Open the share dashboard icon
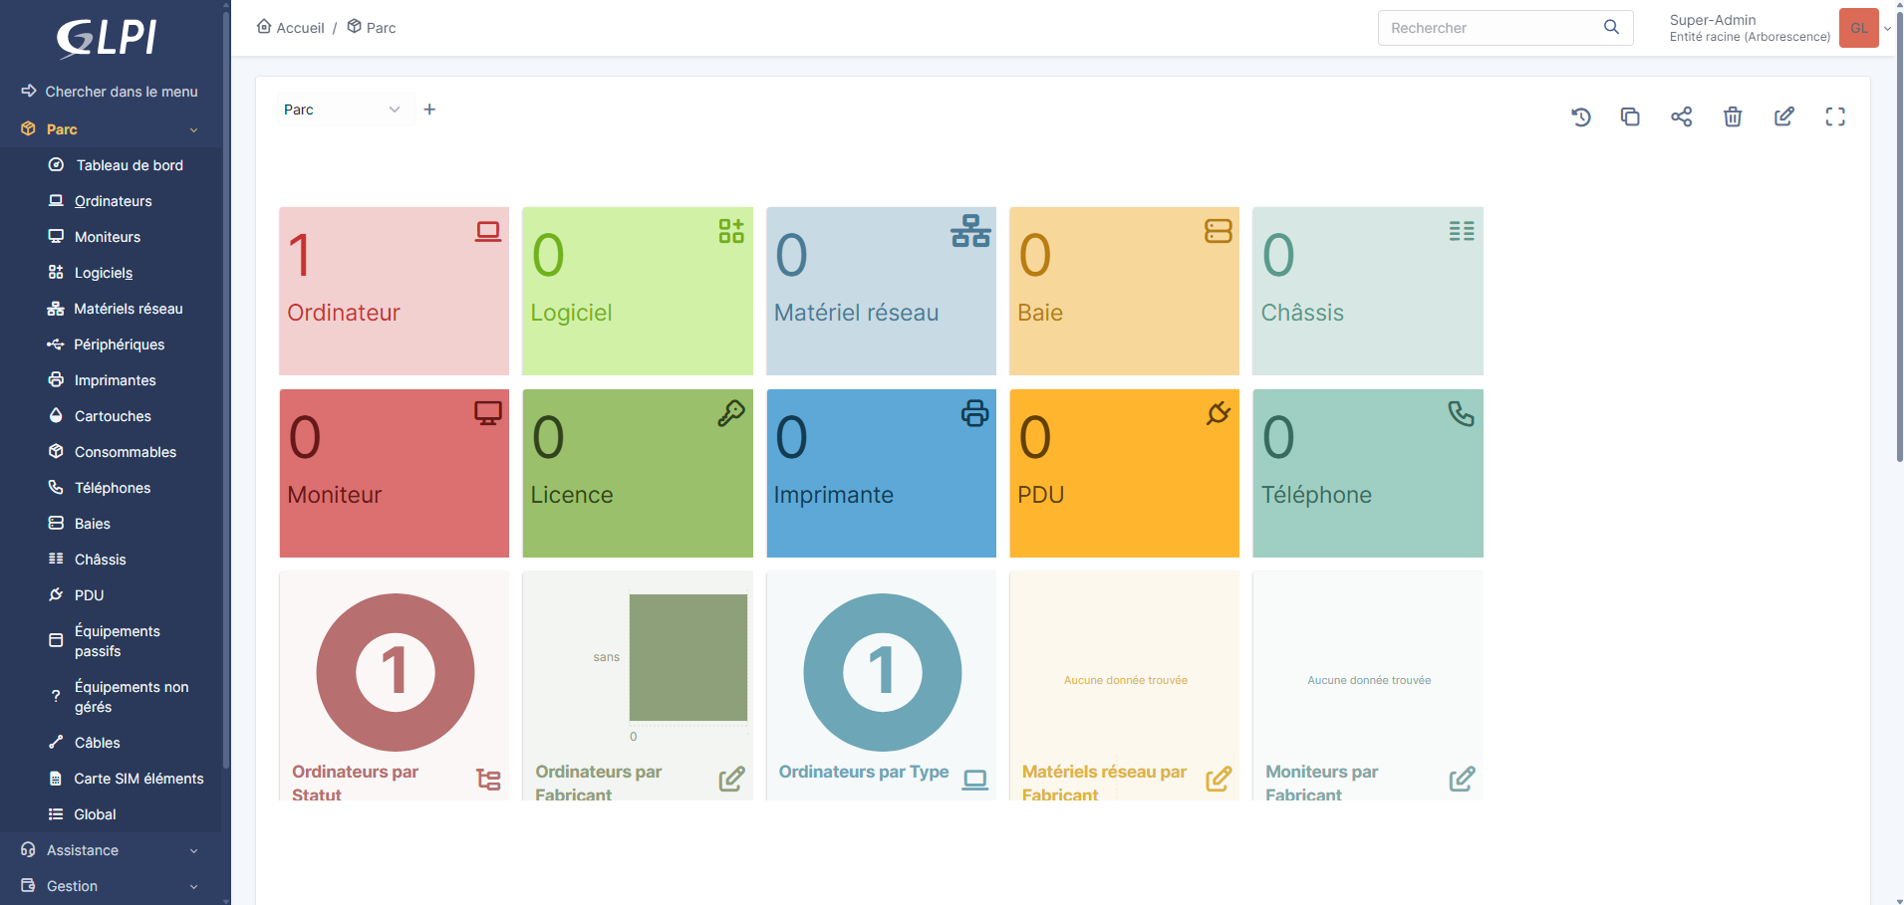 pos(1682,117)
